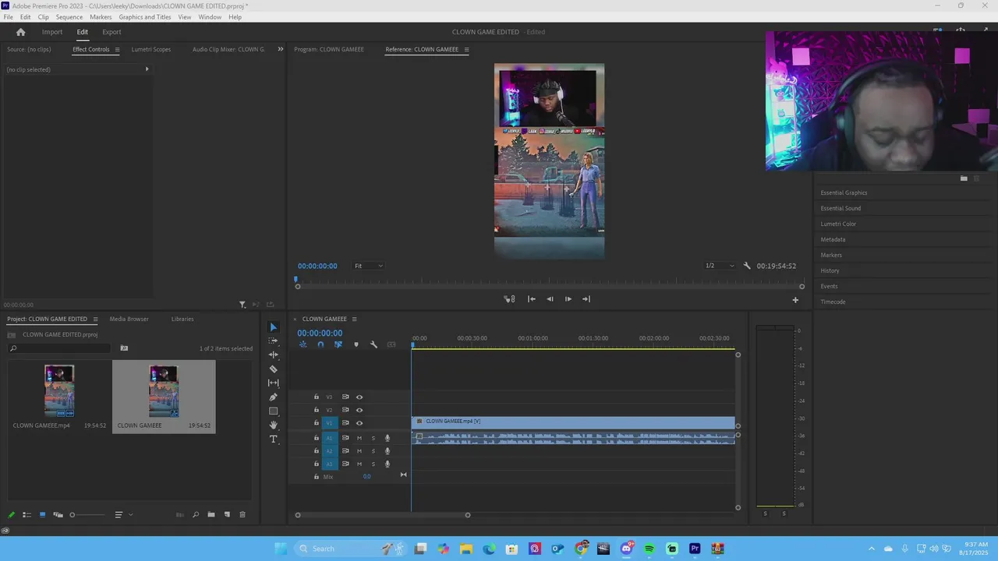Click the Home icon
Viewport: 998px width, 561px height.
pos(21,32)
